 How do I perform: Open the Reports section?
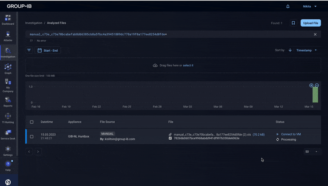click(8, 102)
